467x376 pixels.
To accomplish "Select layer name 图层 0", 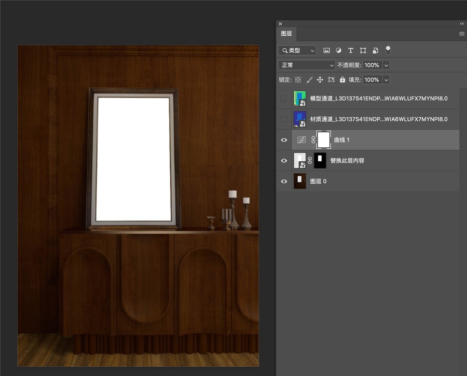I will point(319,182).
